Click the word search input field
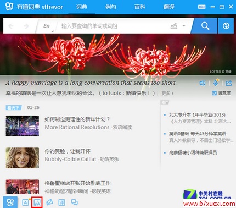 (114, 26)
